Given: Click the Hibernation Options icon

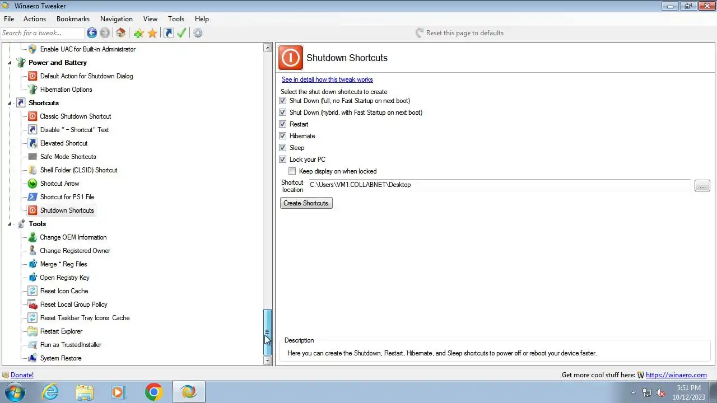Looking at the screenshot, I should [32, 90].
